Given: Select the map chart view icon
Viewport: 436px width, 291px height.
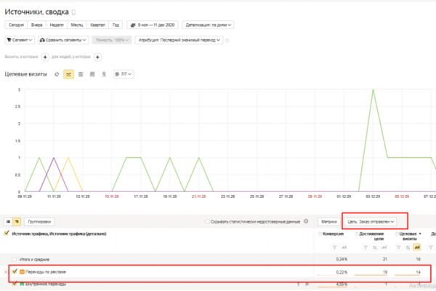Looking at the screenshot, I should [104, 74].
